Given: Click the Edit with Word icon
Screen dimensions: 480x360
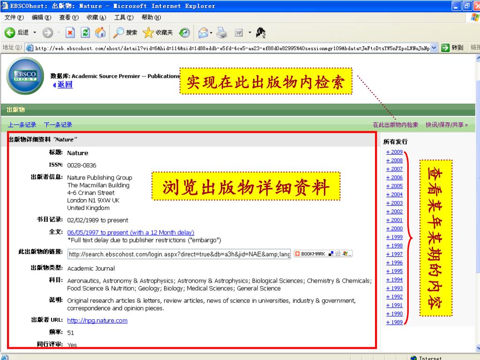Looking at the screenshot, I should (239, 32).
